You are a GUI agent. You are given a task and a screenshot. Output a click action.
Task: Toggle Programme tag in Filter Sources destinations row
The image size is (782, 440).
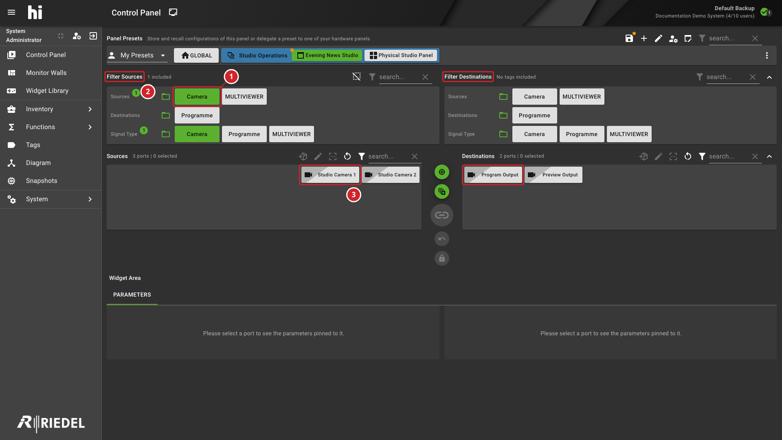pos(197,115)
